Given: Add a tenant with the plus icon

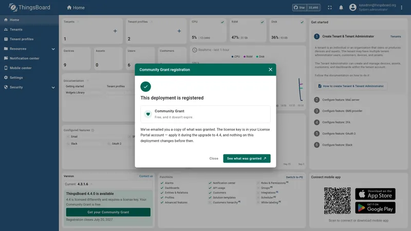Looking at the screenshot, I should coord(115,31).
